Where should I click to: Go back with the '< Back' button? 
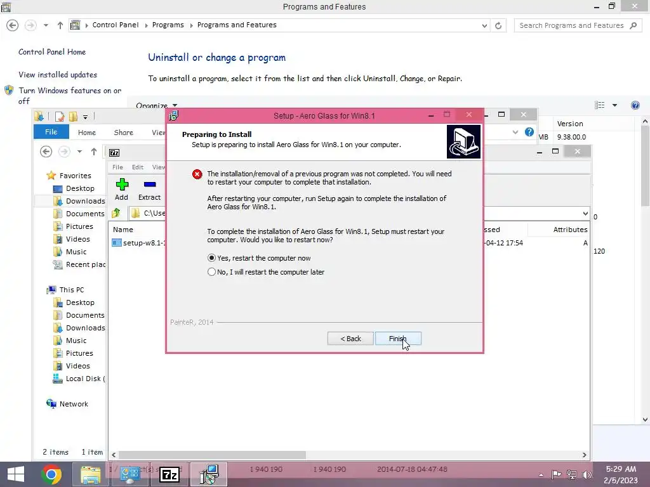coord(350,339)
